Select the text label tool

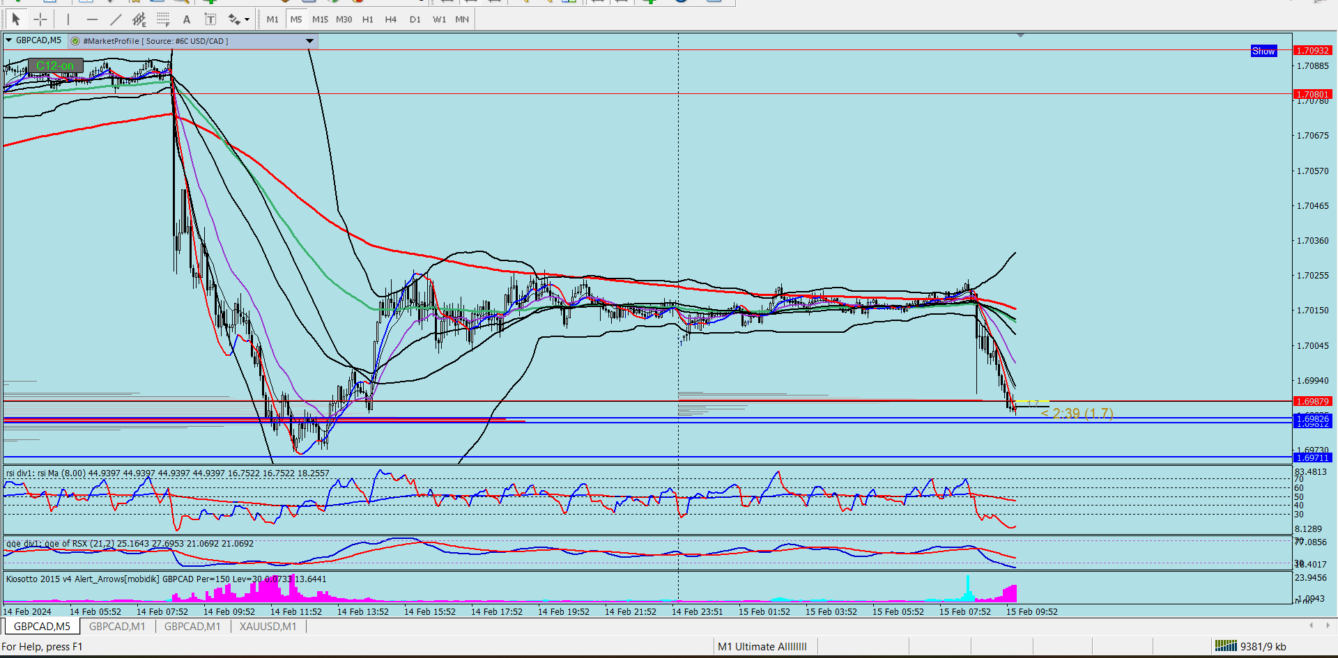coord(210,19)
